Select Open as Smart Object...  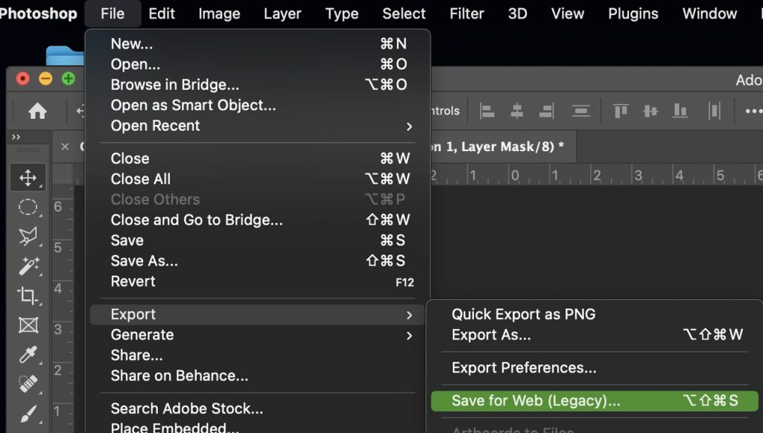[x=257, y=105]
